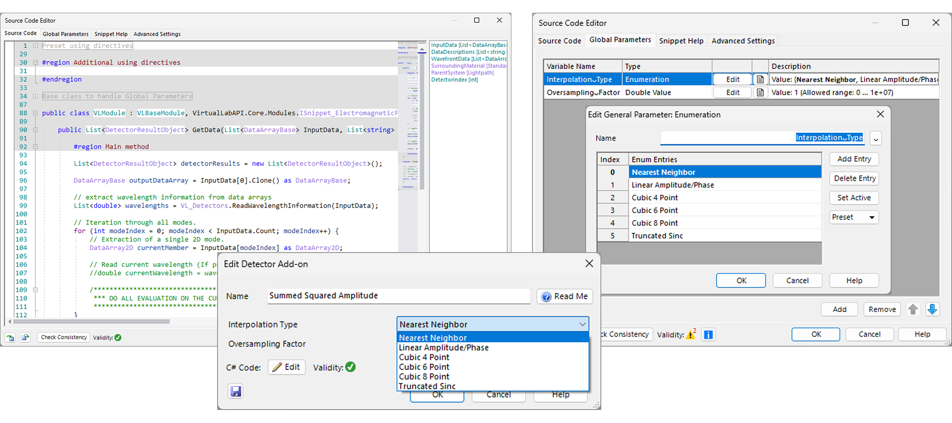
Task: Expand Base class Global Parameters block
Action: pos(36,96)
